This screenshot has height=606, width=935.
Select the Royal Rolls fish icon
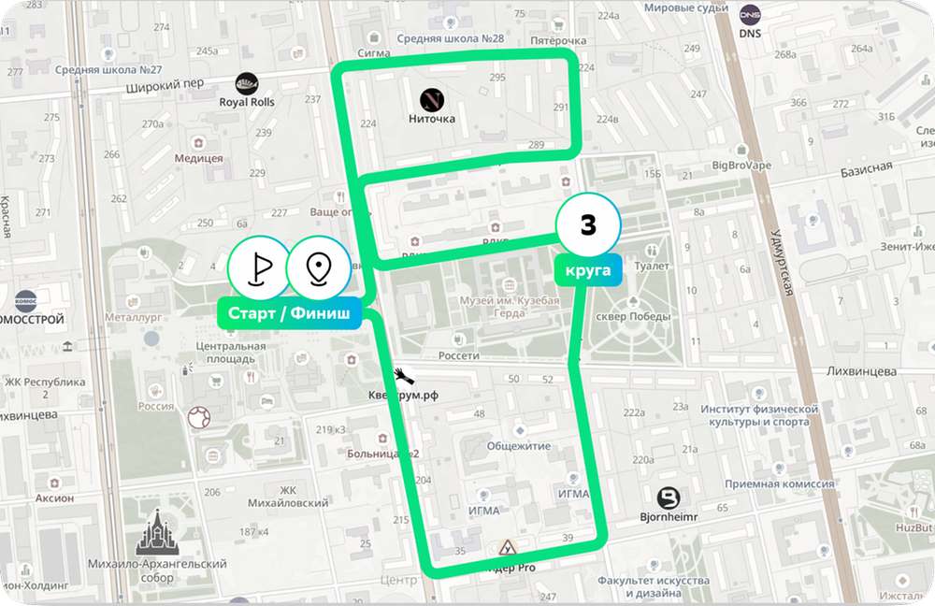(x=247, y=84)
